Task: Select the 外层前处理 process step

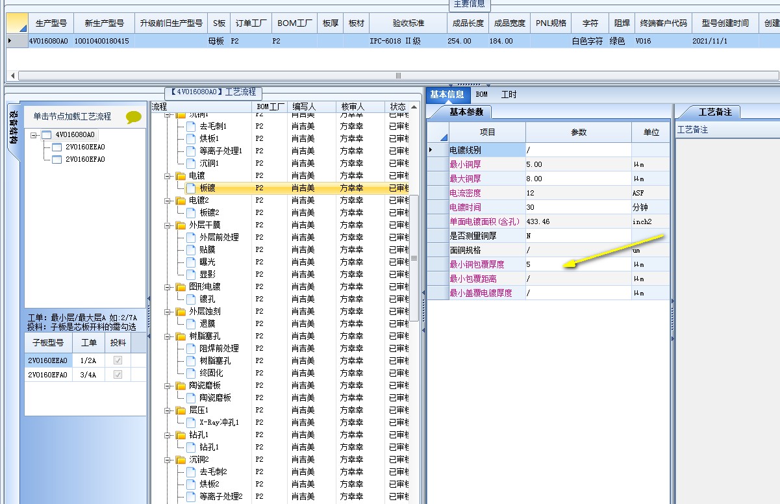Action: coord(219,238)
